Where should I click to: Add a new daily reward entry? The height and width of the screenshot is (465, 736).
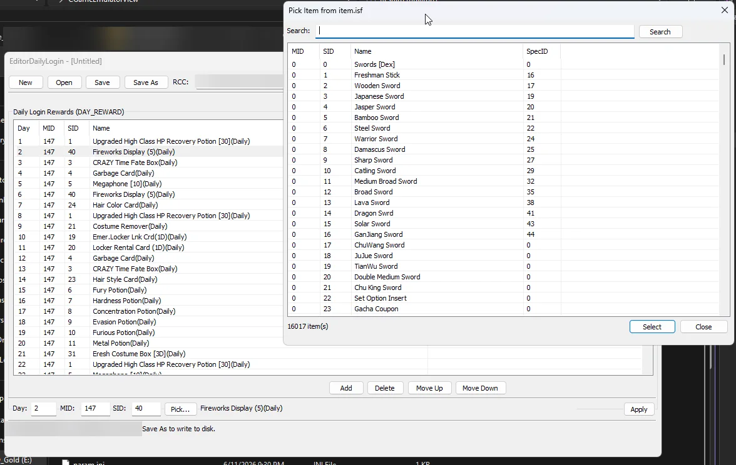346,388
